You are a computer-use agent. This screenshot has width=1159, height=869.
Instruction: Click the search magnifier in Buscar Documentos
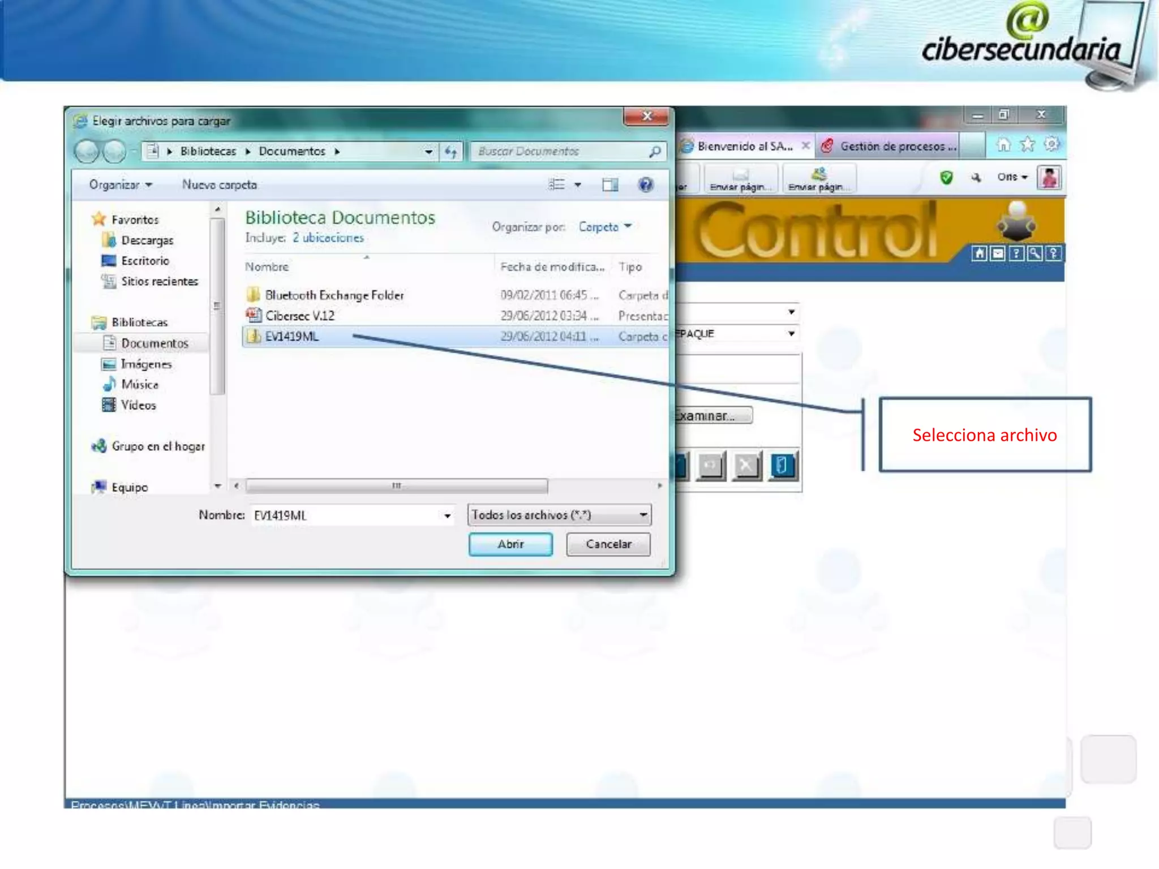pyautogui.click(x=655, y=152)
